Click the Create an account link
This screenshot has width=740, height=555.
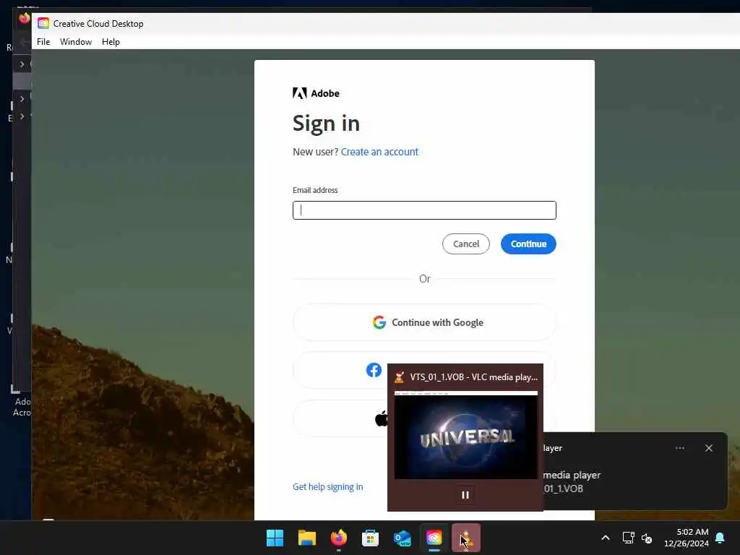[379, 152]
